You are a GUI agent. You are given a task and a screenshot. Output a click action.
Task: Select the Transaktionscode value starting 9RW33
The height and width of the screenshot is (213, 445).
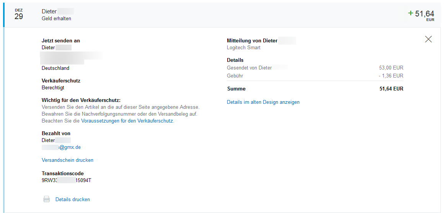(67, 180)
